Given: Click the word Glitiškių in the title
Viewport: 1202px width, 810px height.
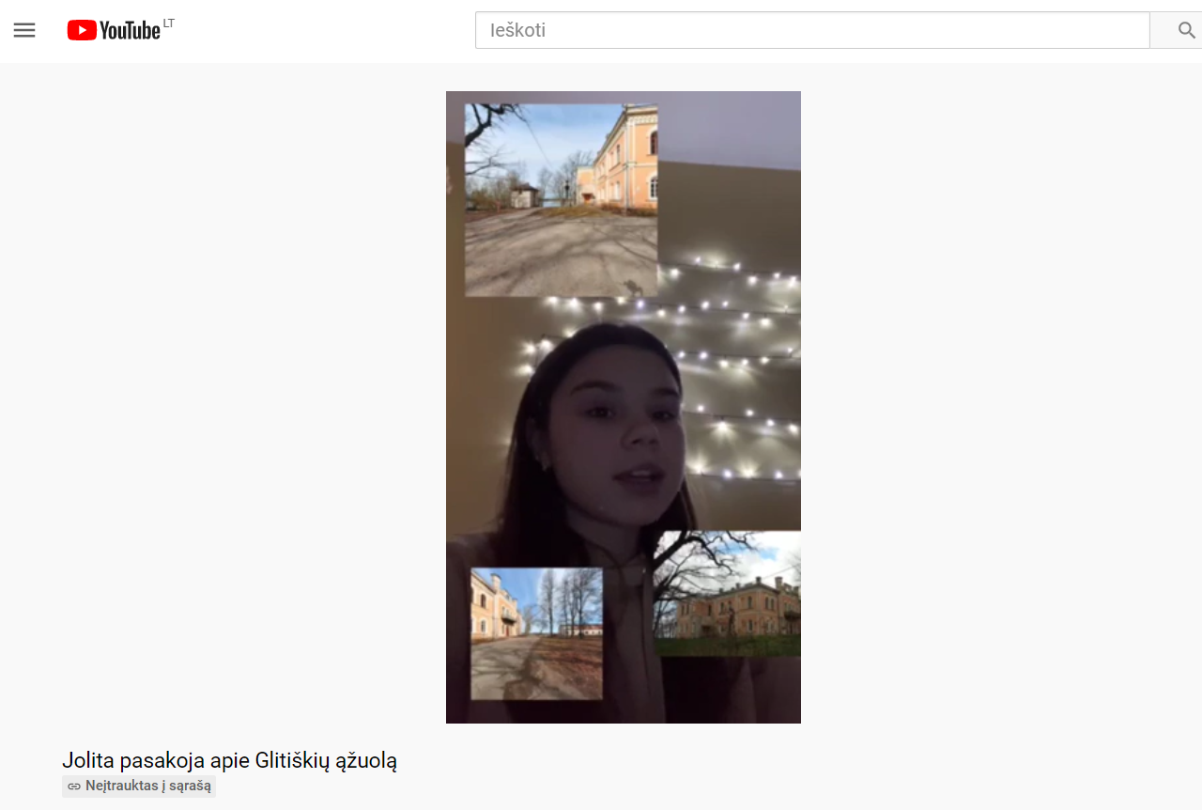Looking at the screenshot, I should pos(296,760).
